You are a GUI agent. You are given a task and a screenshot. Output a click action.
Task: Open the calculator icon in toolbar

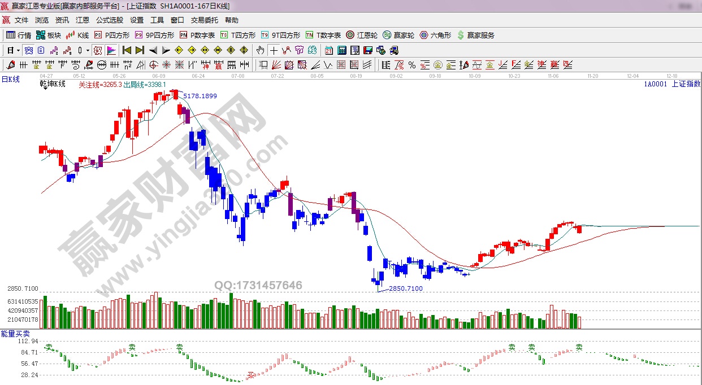(x=341, y=50)
